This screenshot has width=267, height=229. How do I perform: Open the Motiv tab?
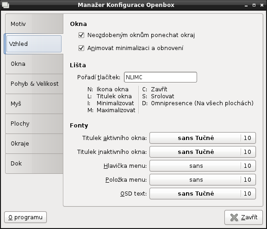34,24
